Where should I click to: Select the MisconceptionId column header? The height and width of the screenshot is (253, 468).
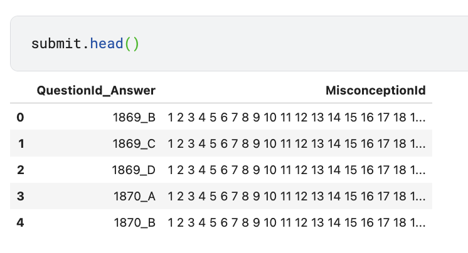376,90
